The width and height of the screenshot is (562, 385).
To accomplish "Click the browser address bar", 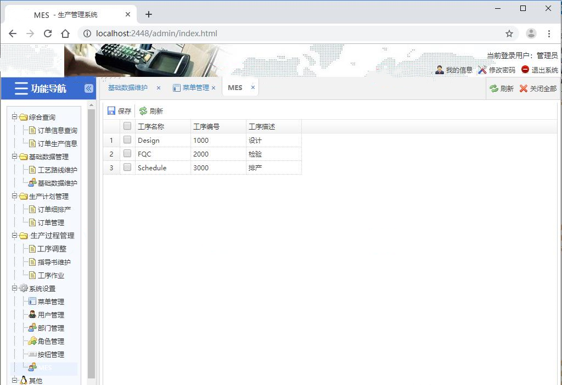I will point(296,34).
